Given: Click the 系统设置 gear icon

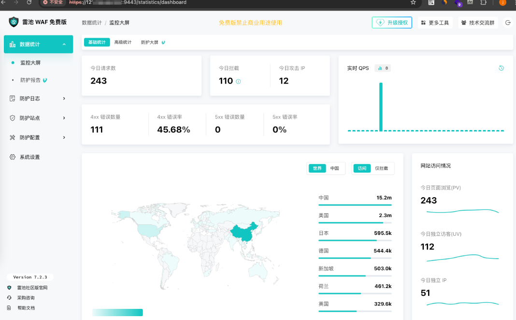Looking at the screenshot, I should (x=13, y=157).
